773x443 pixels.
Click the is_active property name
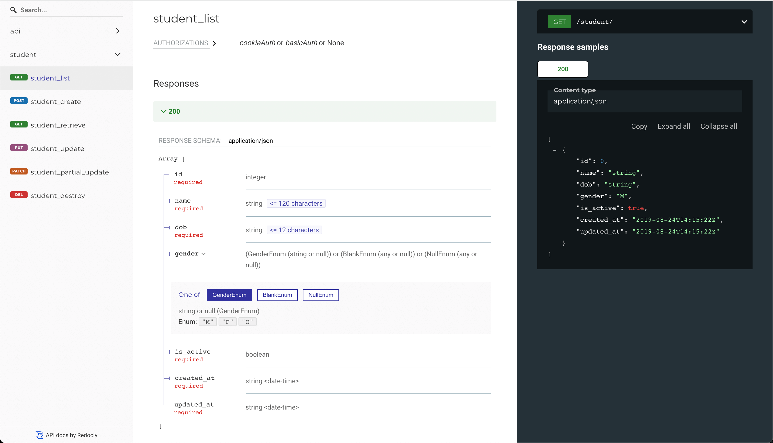(193, 352)
